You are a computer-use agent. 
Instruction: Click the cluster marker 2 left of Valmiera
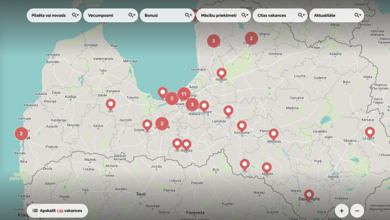tap(213, 41)
